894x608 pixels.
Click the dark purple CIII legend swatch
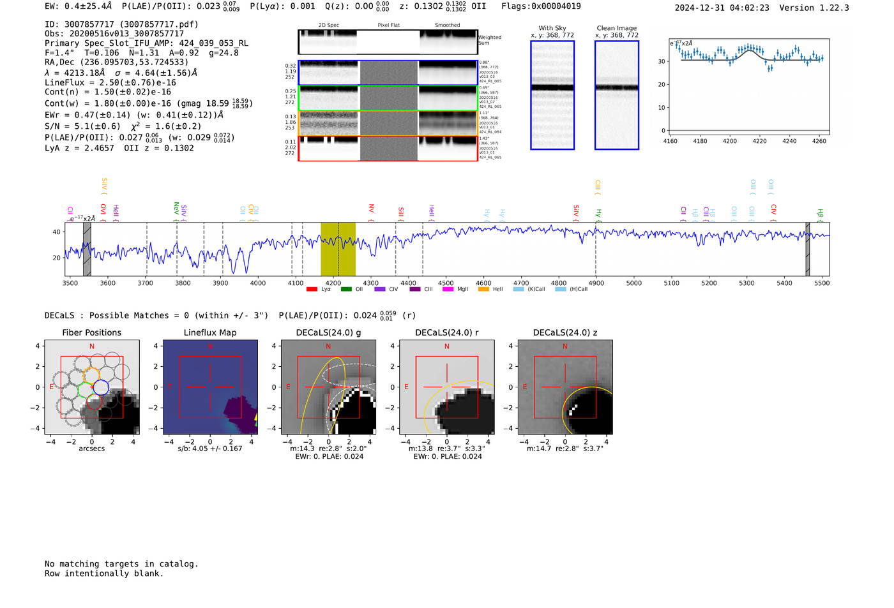(415, 290)
